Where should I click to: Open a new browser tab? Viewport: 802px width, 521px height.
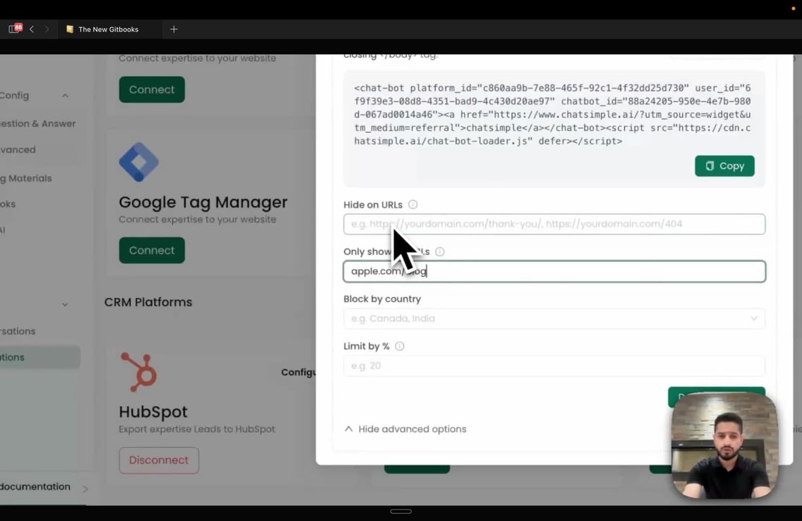click(174, 29)
